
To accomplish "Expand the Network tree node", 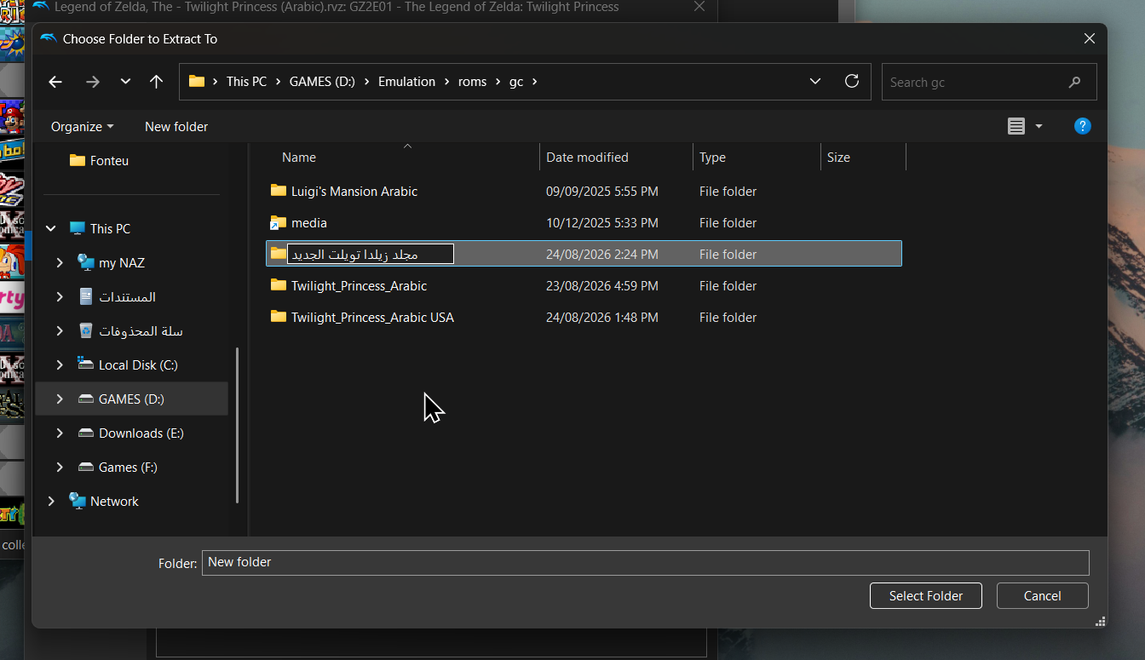I will [x=51, y=501].
